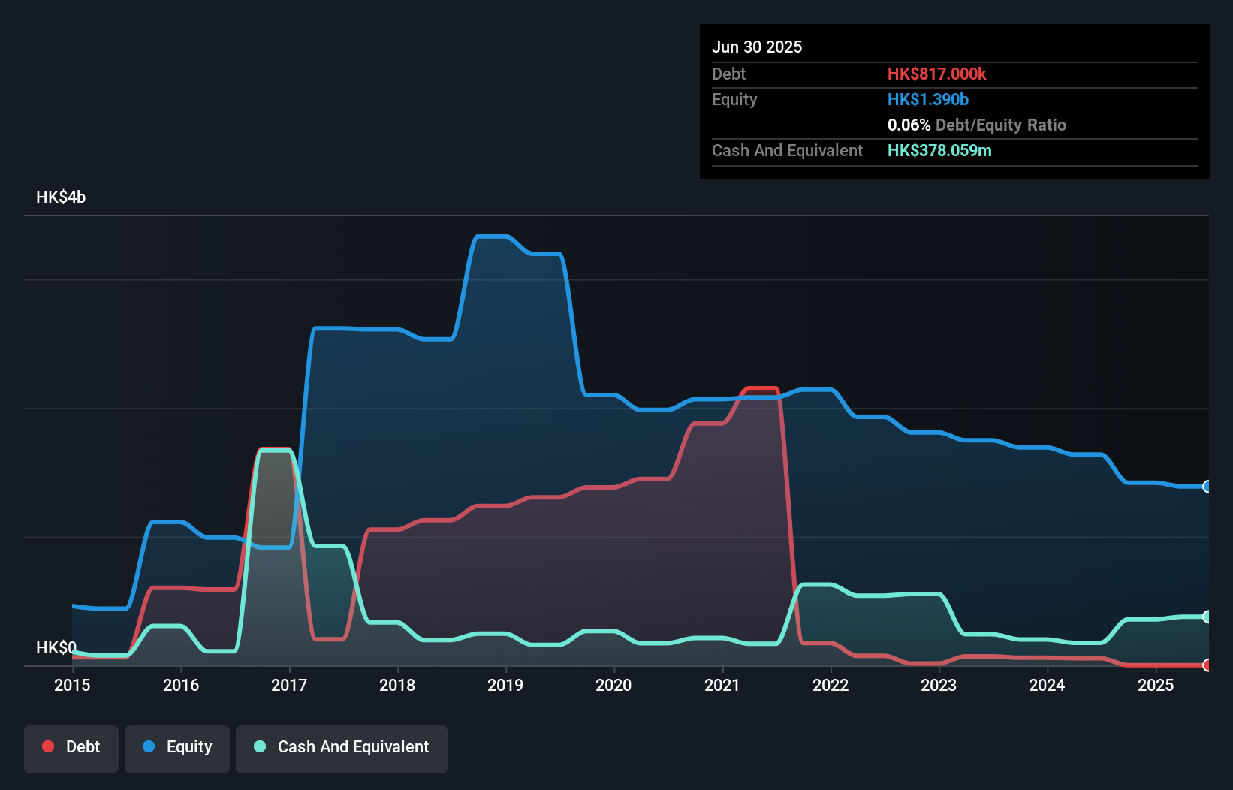
Task: Select the 2019 axis label
Action: (x=505, y=686)
